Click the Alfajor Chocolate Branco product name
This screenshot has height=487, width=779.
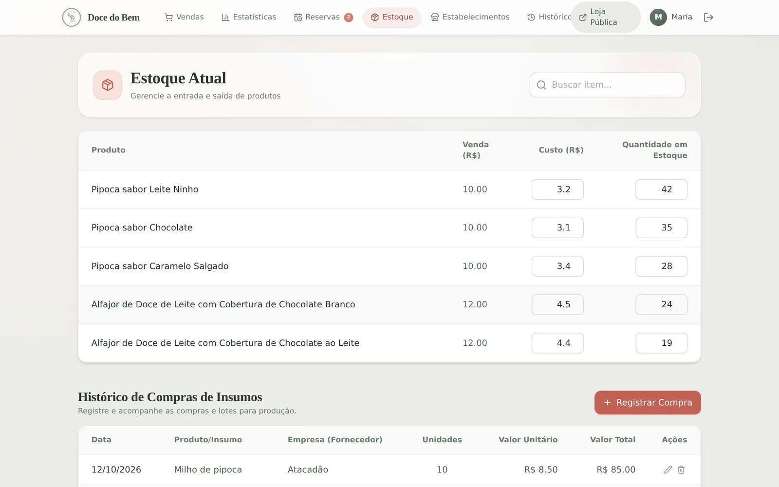point(223,304)
